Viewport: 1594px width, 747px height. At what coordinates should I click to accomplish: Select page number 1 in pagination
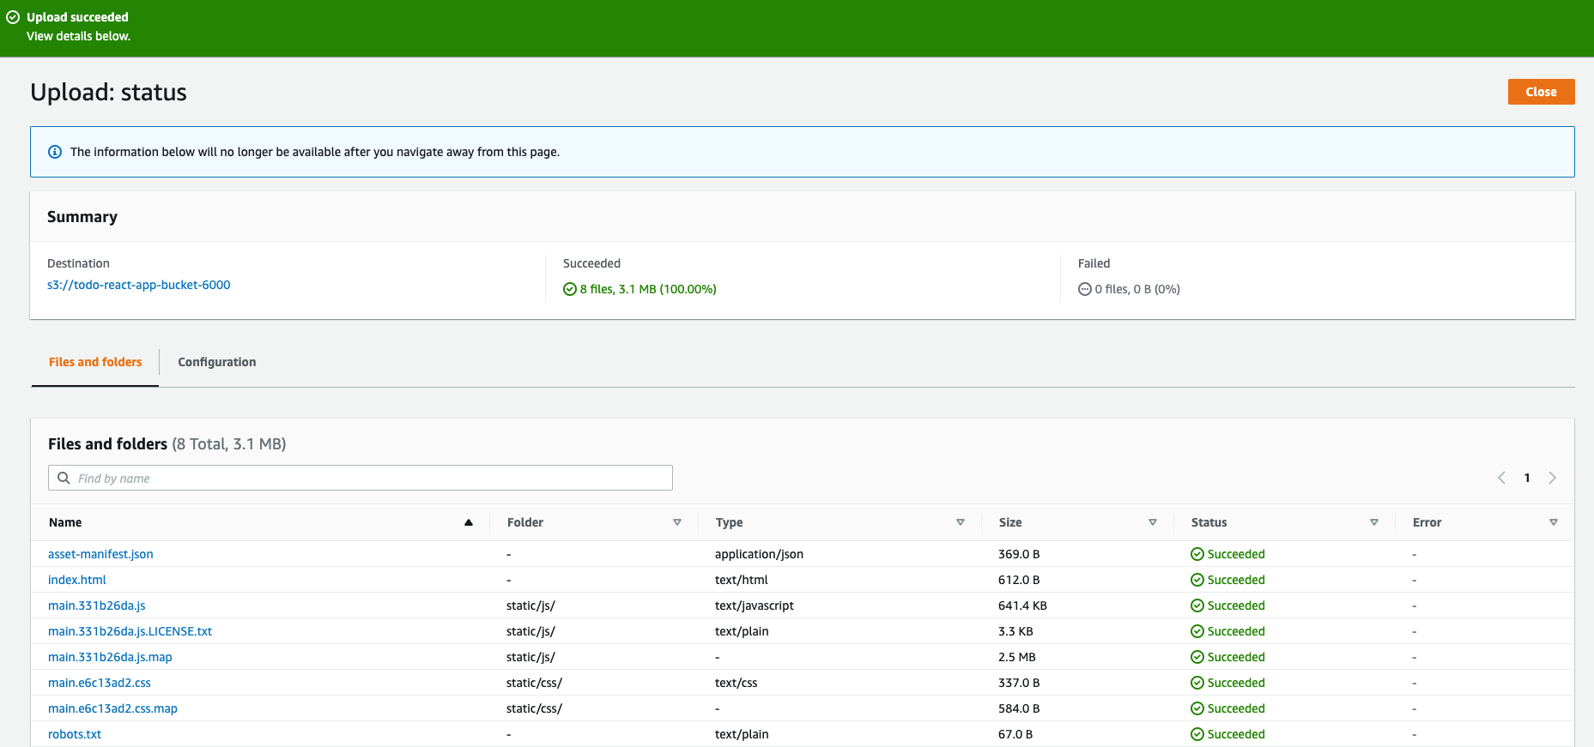point(1527,478)
